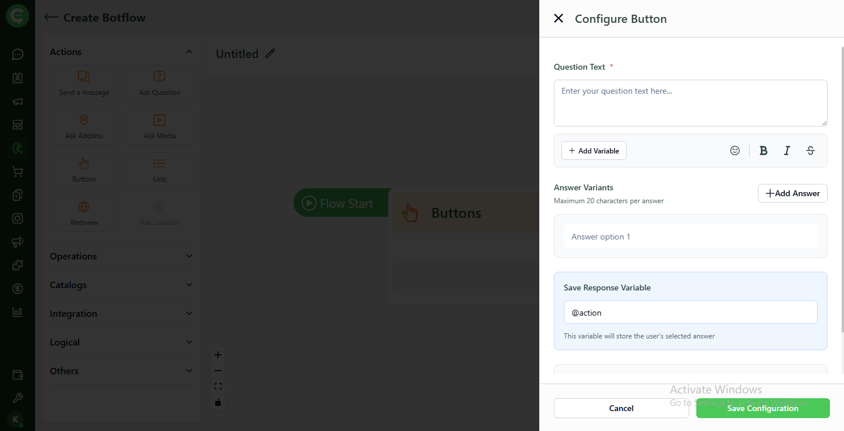The width and height of the screenshot is (844, 431).
Task: Open the integrations puzzle icon in sidebar
Action: point(17,265)
